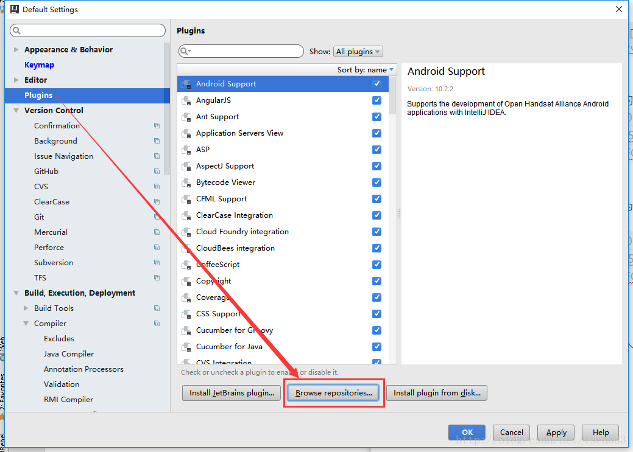Open the Git settings page
Image resolution: width=633 pixels, height=452 pixels.
pyautogui.click(x=39, y=217)
